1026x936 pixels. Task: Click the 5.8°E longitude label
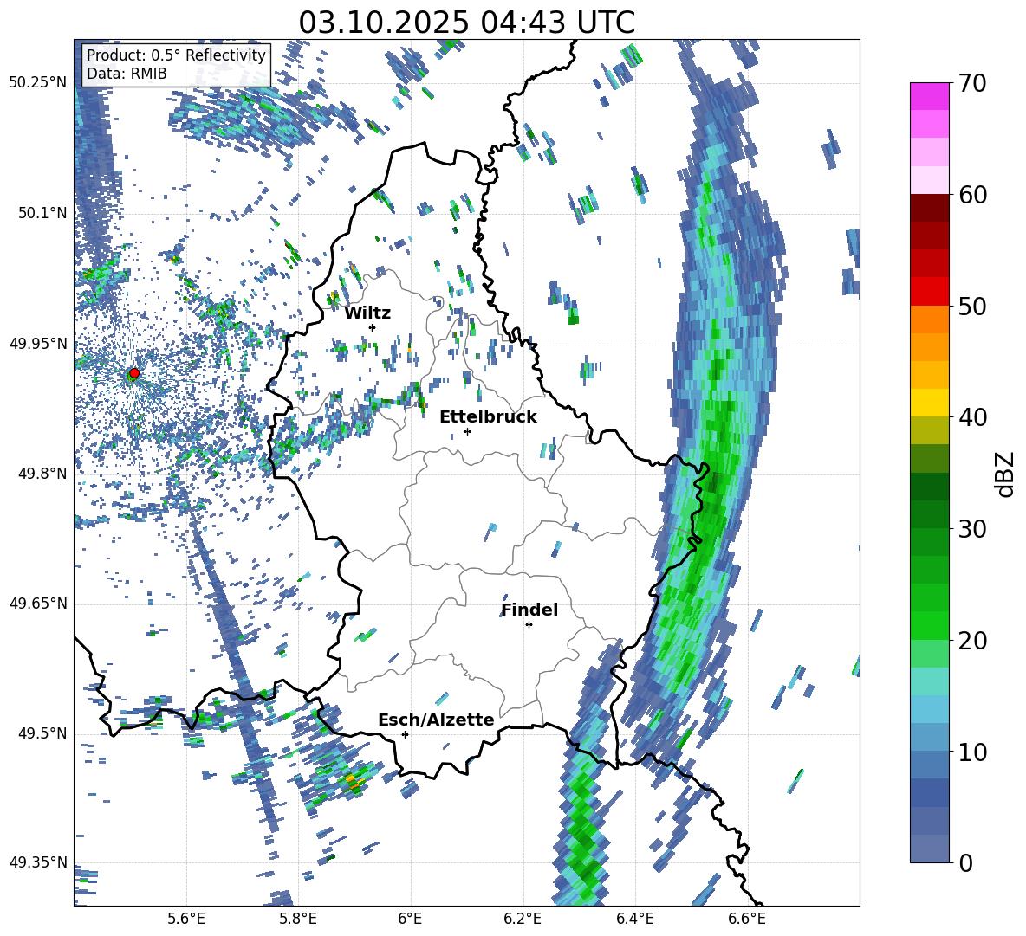(298, 919)
